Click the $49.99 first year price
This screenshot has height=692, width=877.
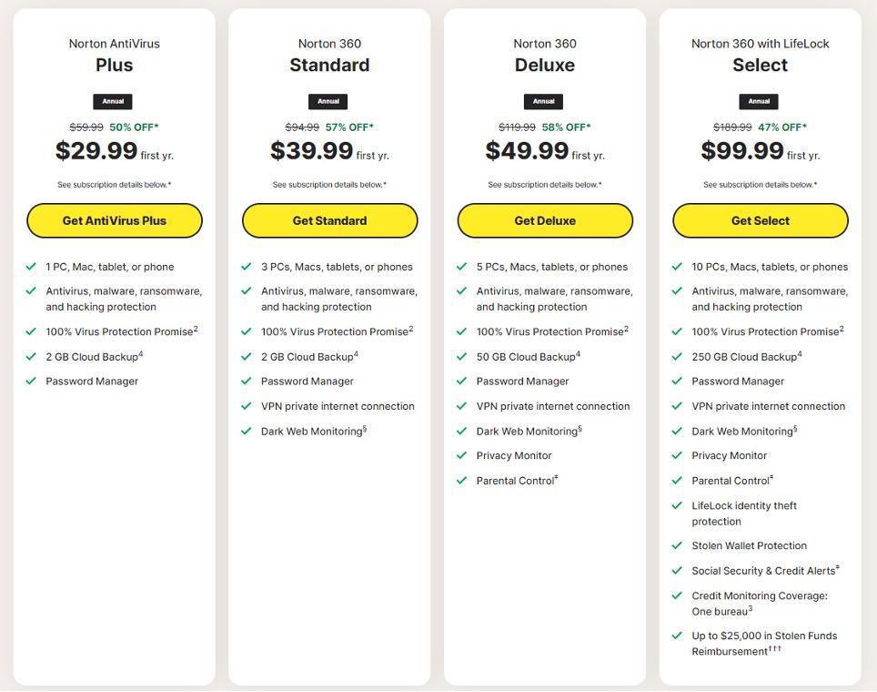point(528,151)
